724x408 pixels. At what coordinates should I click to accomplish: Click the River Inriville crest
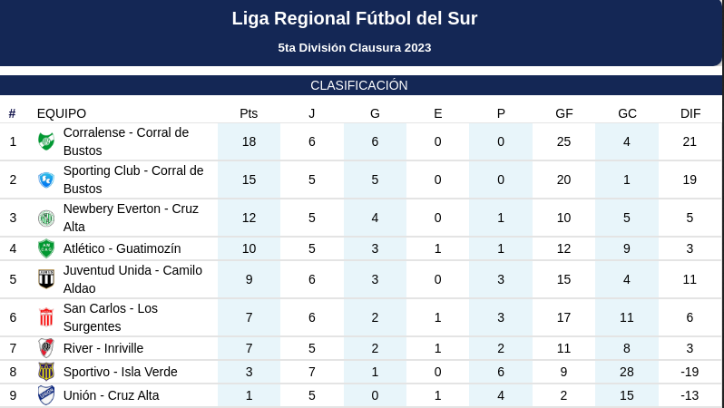[x=46, y=348]
